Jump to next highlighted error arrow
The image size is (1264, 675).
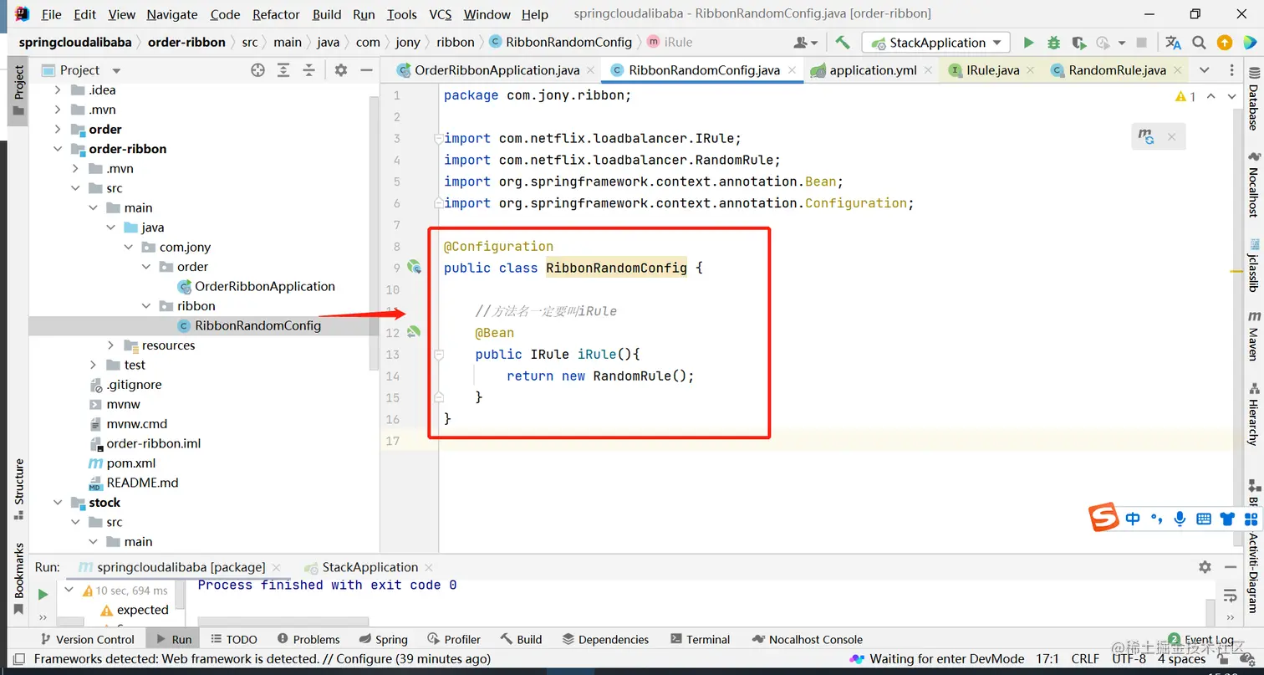point(1231,97)
